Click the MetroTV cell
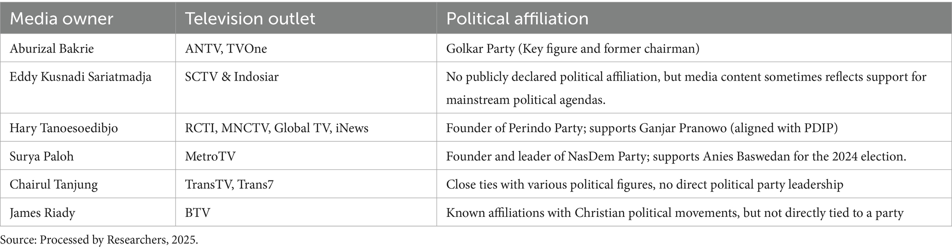Screen dimensions: 952x250 (210, 156)
